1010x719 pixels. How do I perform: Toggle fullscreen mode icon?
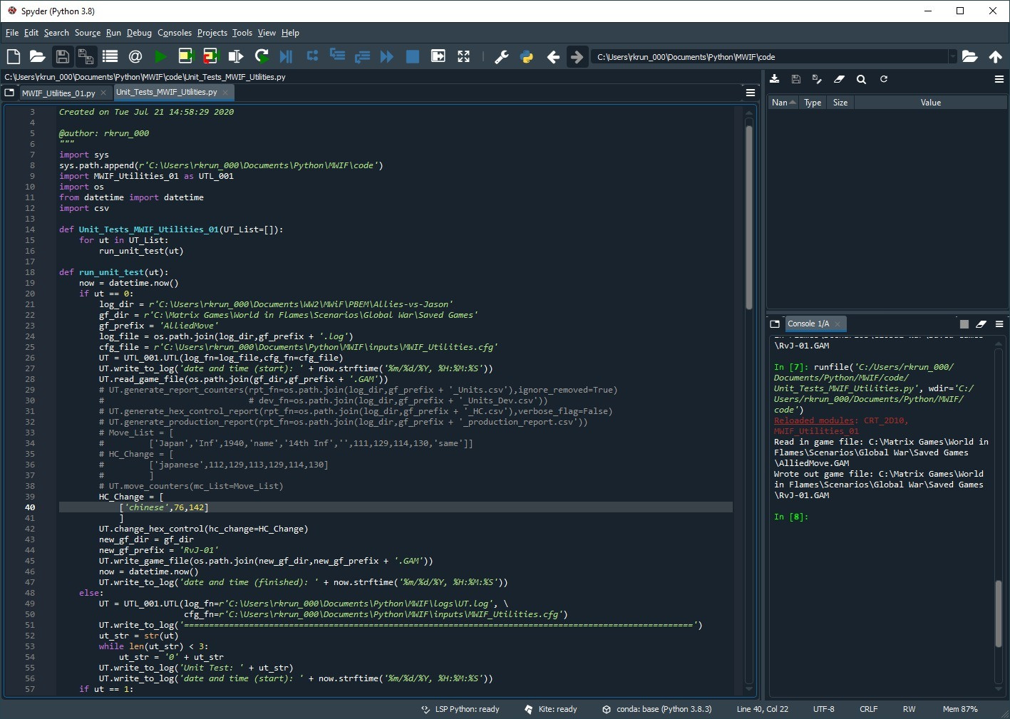[x=463, y=56]
